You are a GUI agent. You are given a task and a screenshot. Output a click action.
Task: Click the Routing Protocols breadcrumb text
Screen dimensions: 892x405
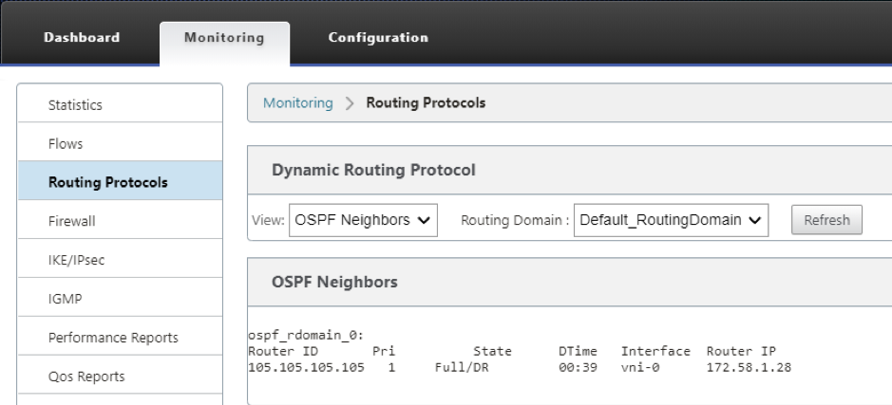(426, 102)
